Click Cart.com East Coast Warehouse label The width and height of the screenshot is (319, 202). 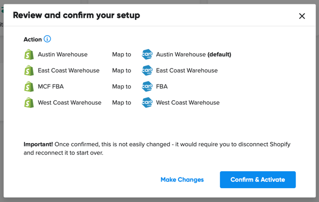(187, 71)
